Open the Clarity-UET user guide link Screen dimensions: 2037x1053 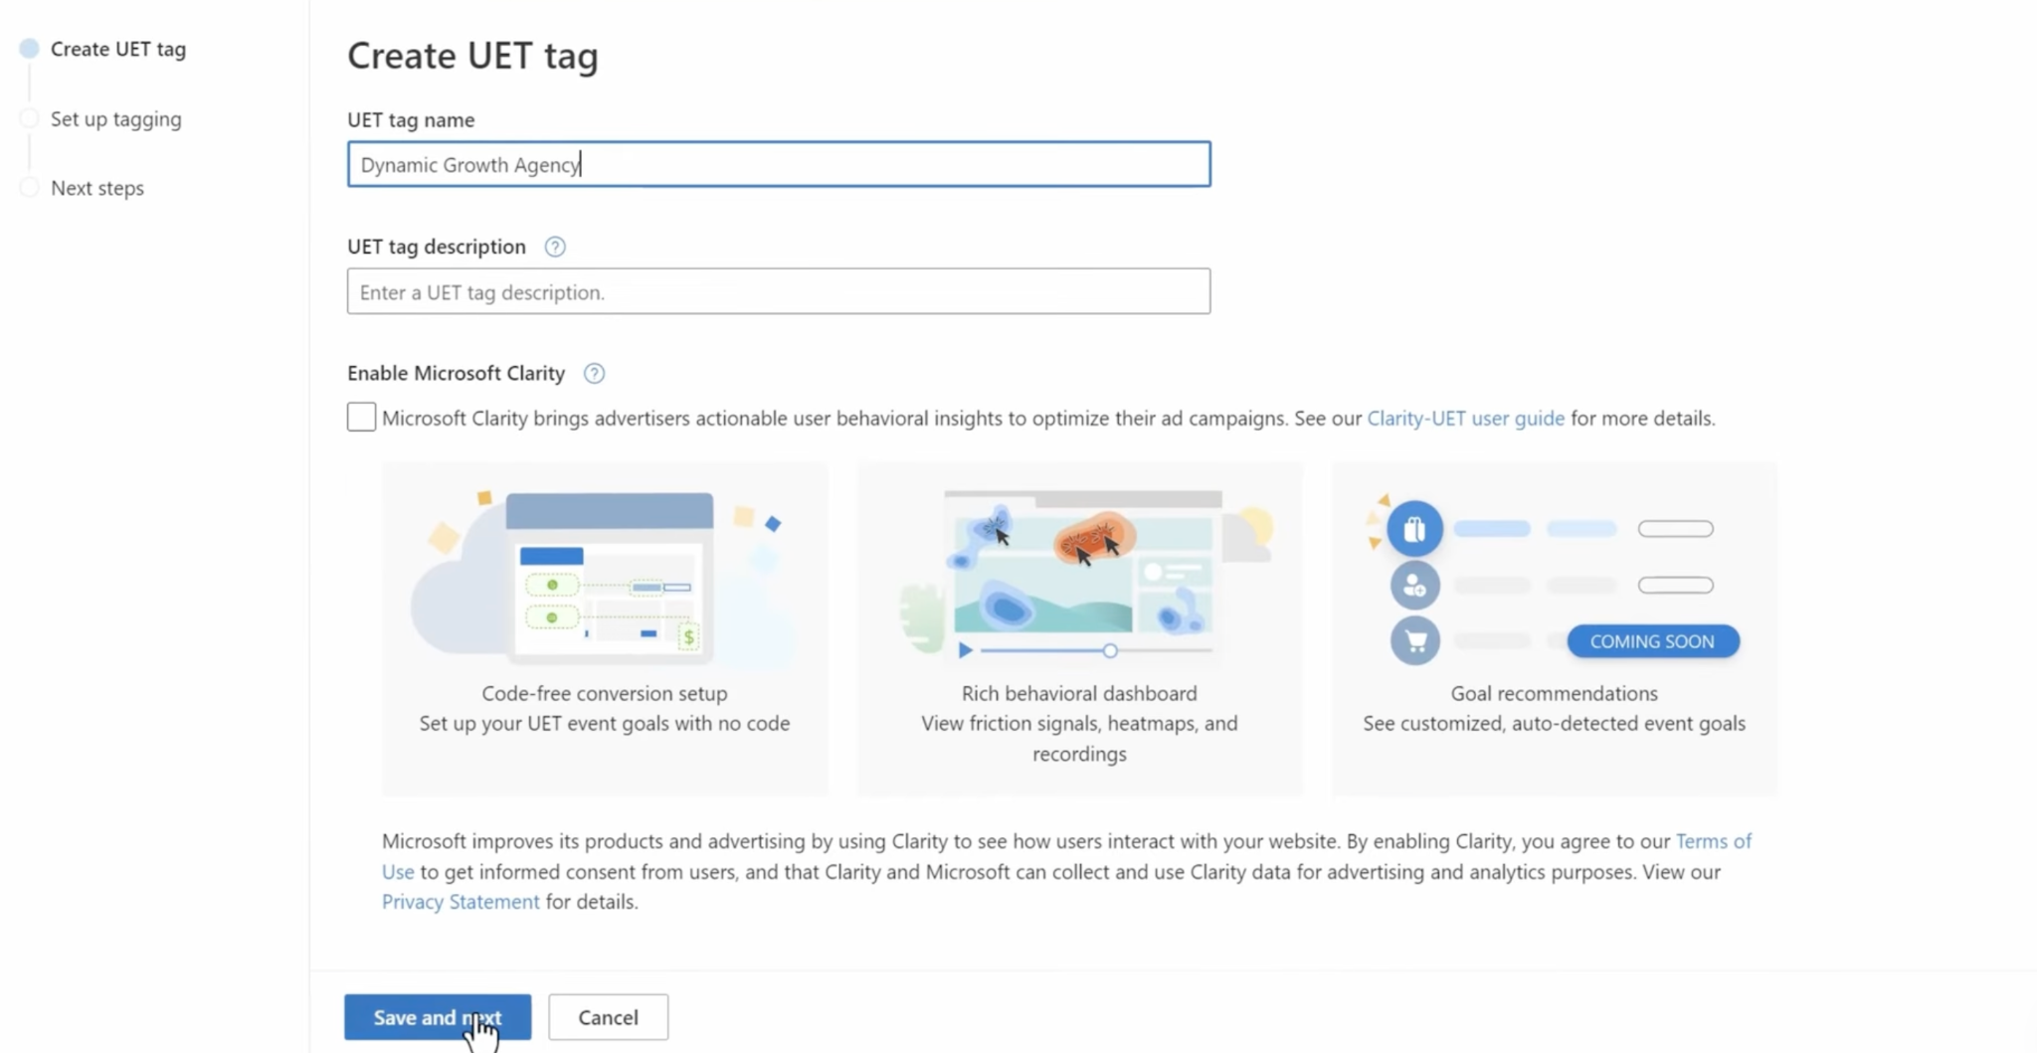click(x=1465, y=418)
